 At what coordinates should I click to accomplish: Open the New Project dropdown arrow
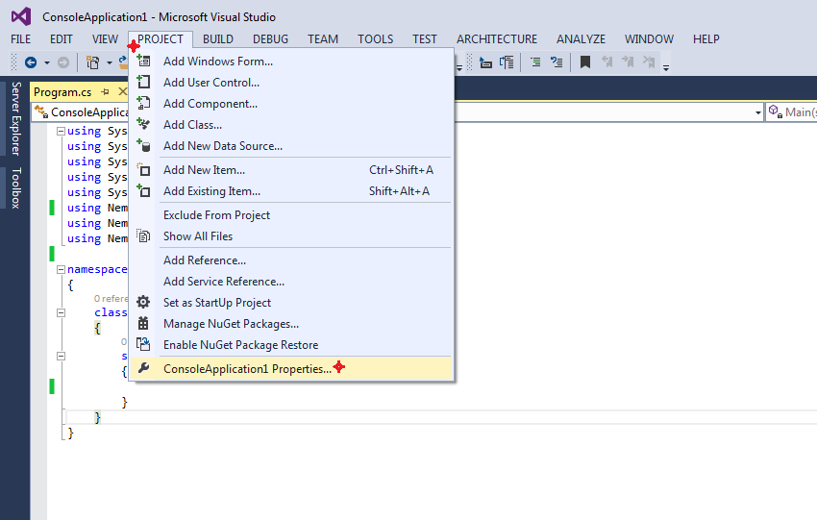(110, 63)
